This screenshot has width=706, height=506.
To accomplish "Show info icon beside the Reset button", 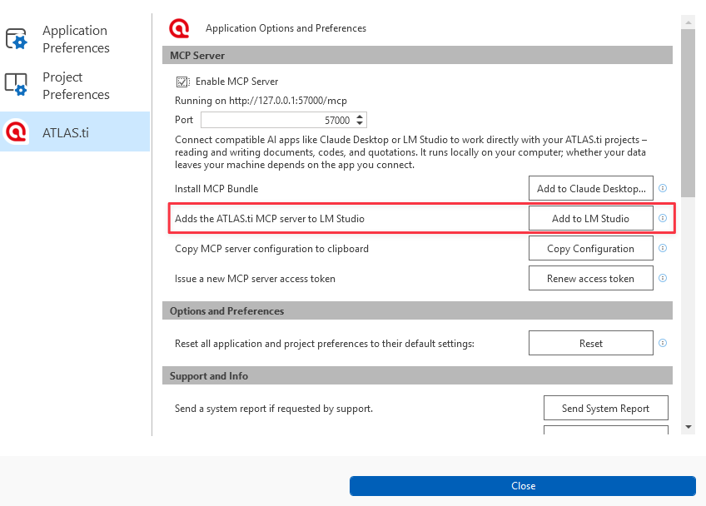I will 663,343.
